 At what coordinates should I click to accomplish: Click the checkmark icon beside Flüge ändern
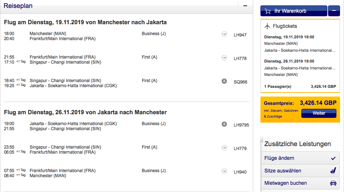(x=333, y=158)
